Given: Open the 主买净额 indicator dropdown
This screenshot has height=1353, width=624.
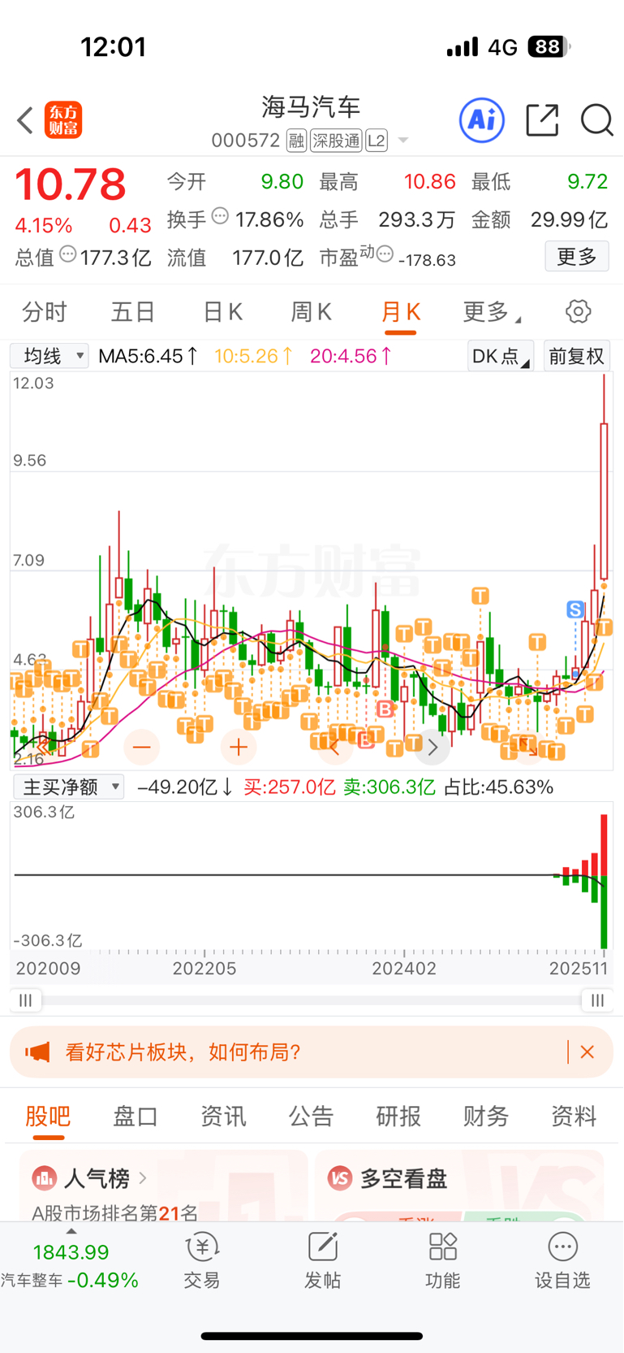Looking at the screenshot, I should click(69, 787).
